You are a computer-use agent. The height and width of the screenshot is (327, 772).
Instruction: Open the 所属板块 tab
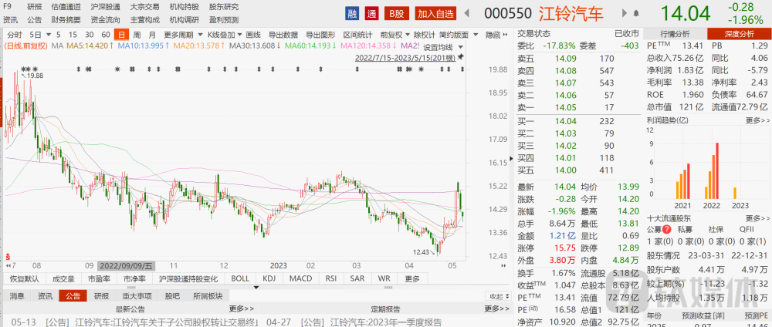[207, 296]
